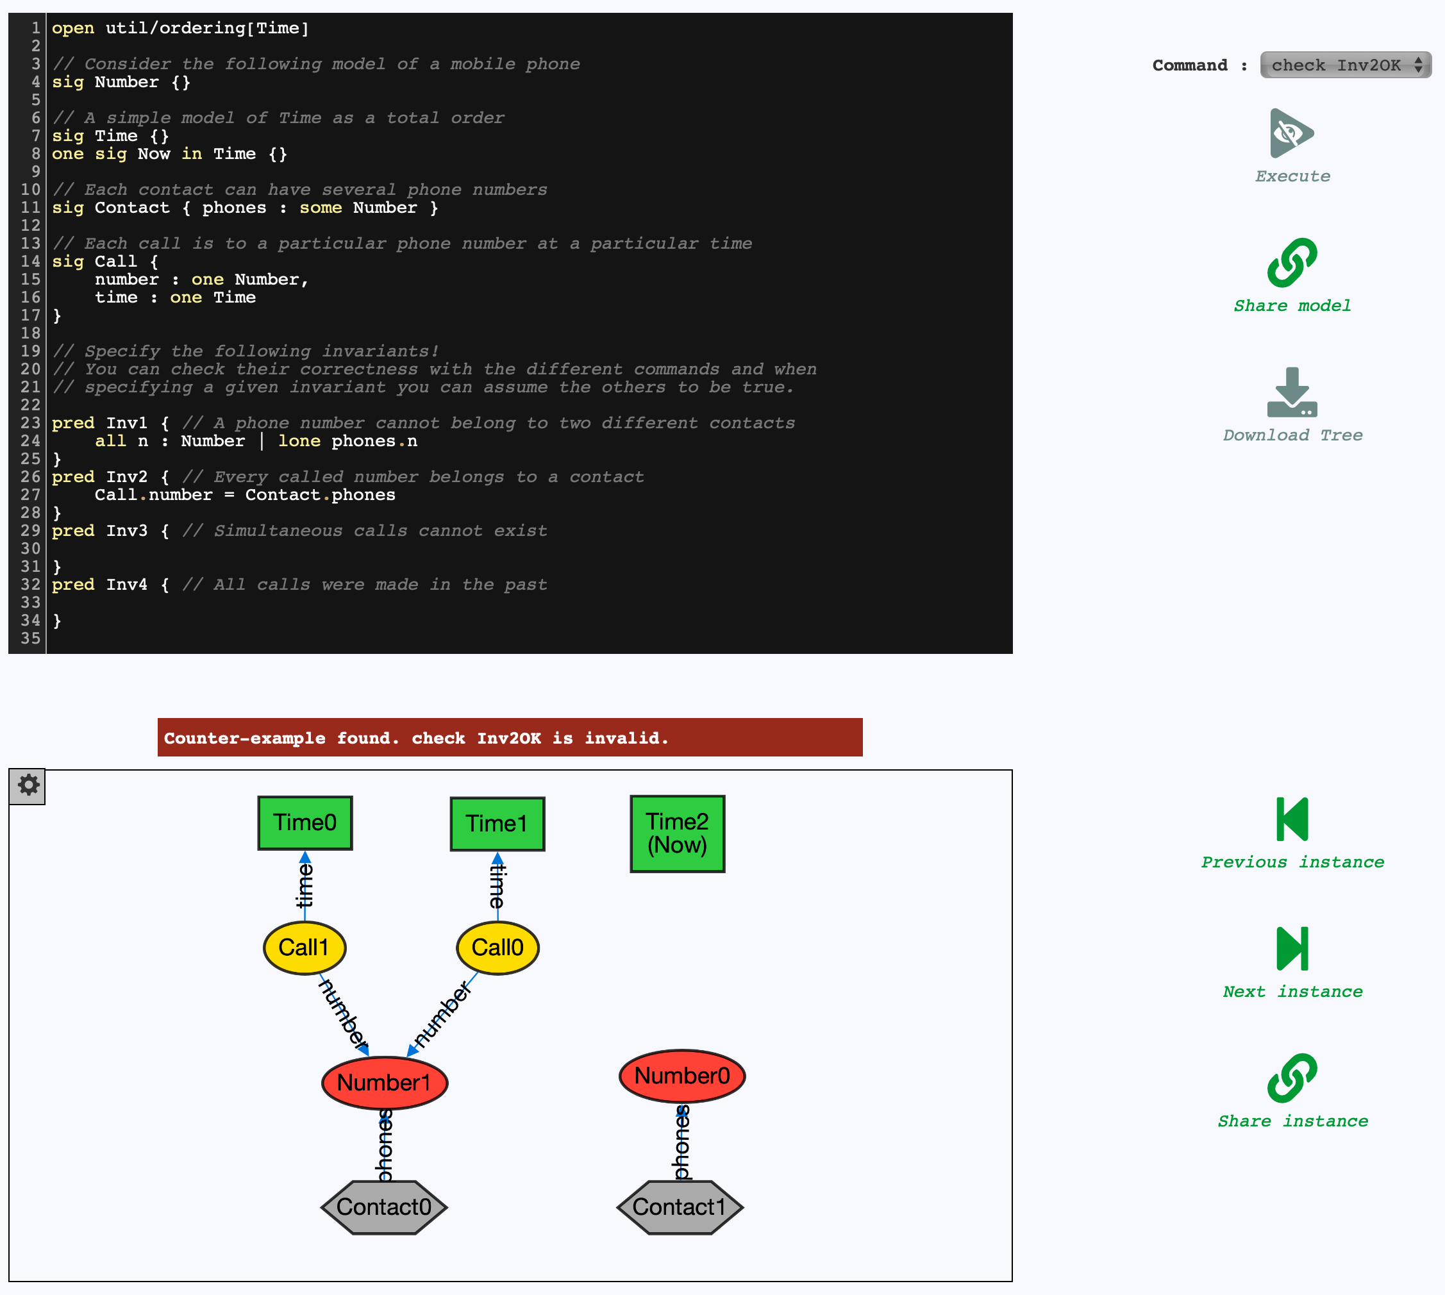Image resolution: width=1445 pixels, height=1295 pixels.
Task: Go to the Previous instance icon
Action: click(x=1291, y=819)
